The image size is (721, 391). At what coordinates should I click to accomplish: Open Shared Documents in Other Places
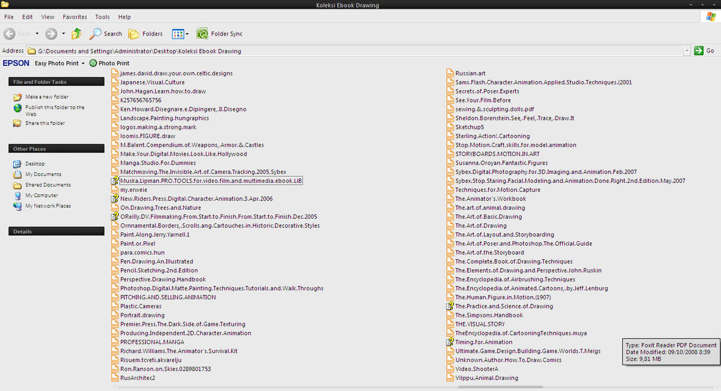click(x=48, y=185)
